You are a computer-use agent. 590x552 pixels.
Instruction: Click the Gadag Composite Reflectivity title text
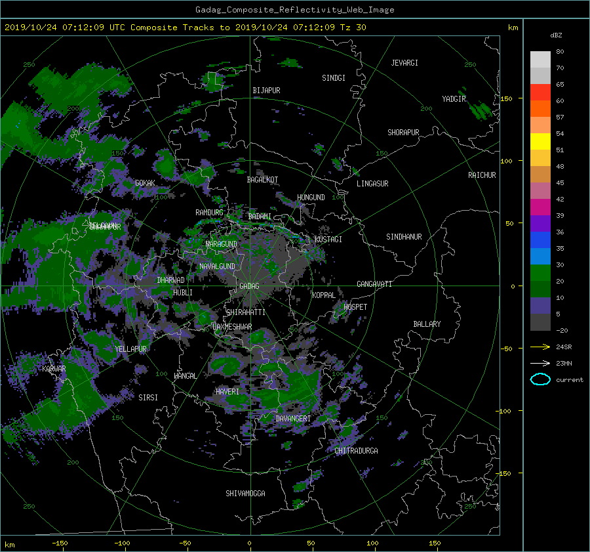(294, 10)
